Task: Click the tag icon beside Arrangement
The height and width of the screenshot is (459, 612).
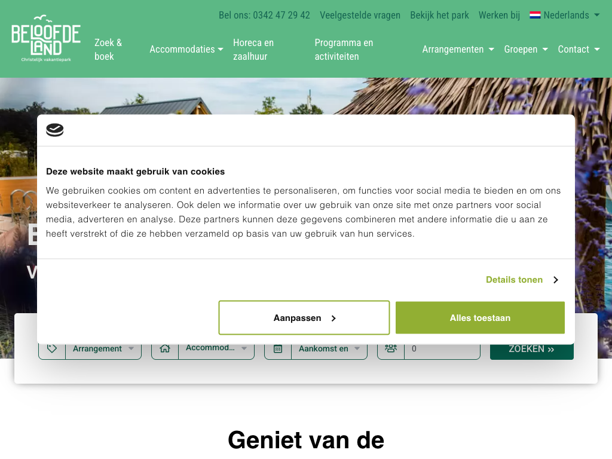Action: coord(52,348)
